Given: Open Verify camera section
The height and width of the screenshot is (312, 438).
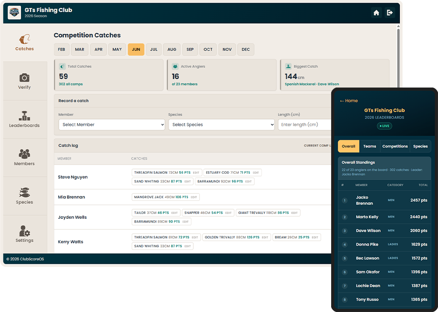Looking at the screenshot, I should pyautogui.click(x=25, y=81).
